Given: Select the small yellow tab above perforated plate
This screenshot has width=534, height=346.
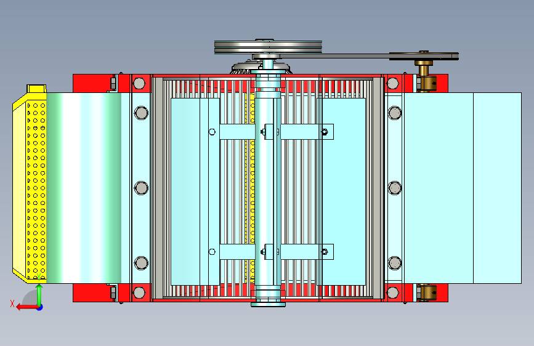Looking at the screenshot, I should pyautogui.click(x=36, y=89).
